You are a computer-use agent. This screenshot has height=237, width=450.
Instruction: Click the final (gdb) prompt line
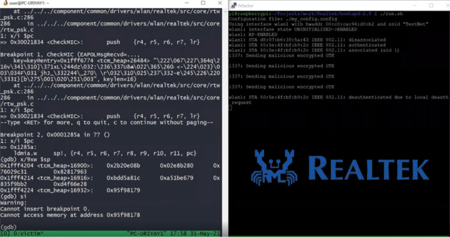8,227
